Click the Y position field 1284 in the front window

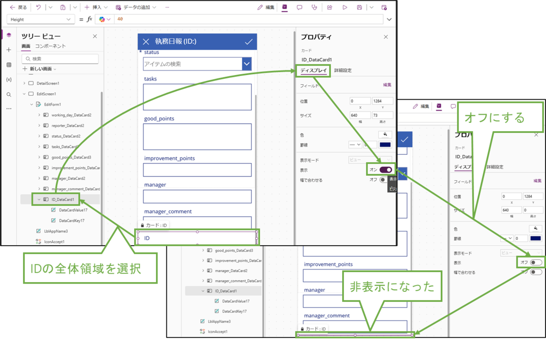click(x=382, y=101)
